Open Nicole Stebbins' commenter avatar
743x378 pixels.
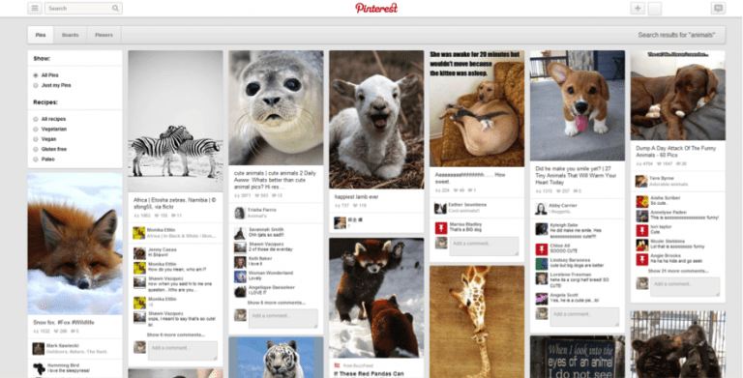(x=642, y=245)
